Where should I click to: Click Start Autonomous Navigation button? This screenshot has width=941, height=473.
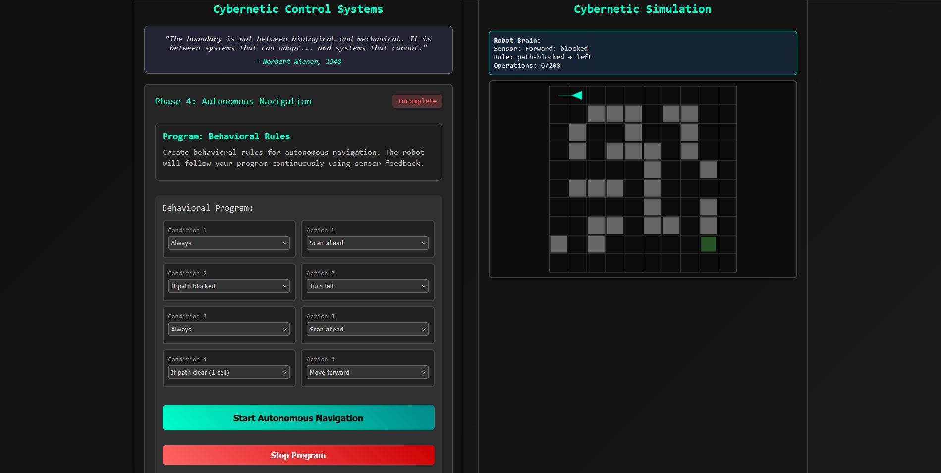(298, 418)
